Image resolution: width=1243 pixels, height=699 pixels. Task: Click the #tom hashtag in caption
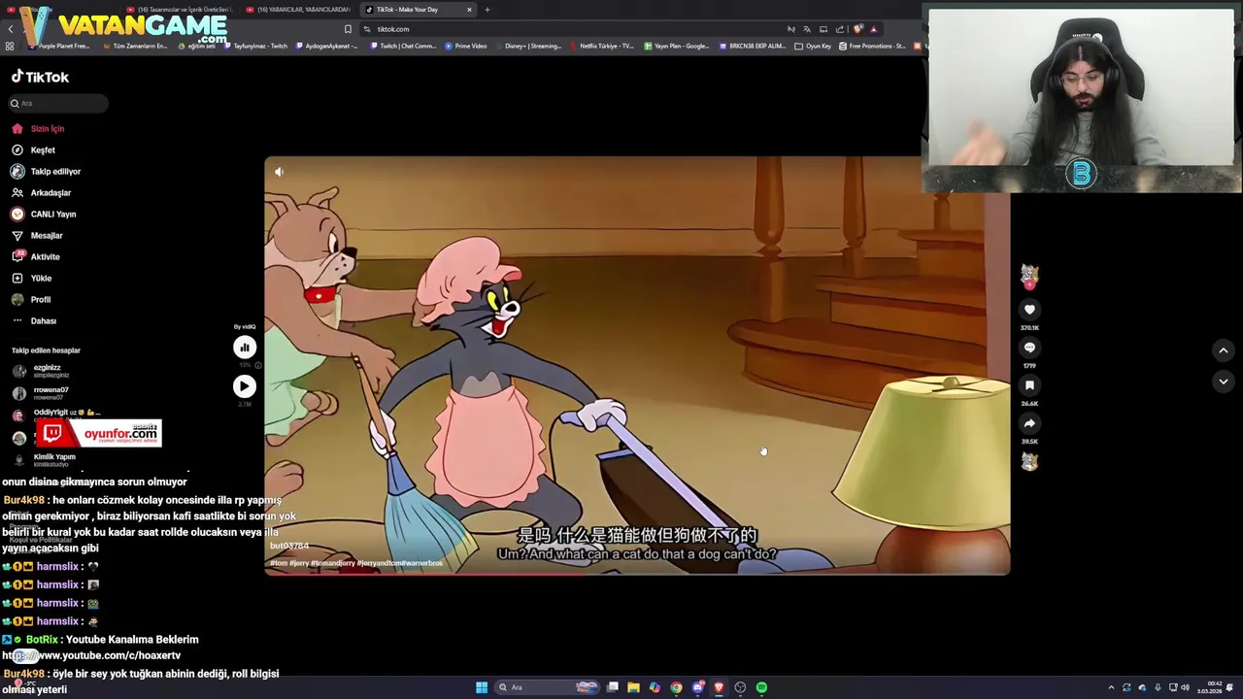point(278,563)
